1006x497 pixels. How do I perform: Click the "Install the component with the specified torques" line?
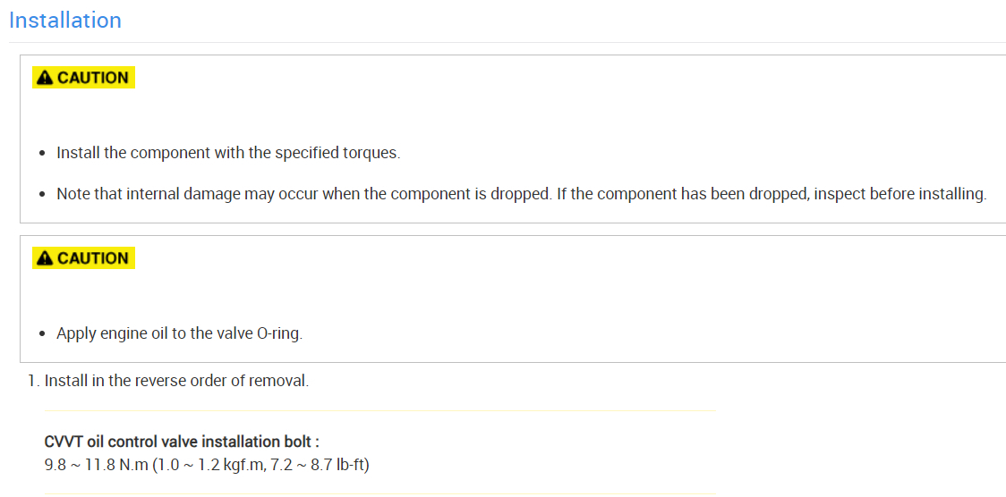[227, 153]
